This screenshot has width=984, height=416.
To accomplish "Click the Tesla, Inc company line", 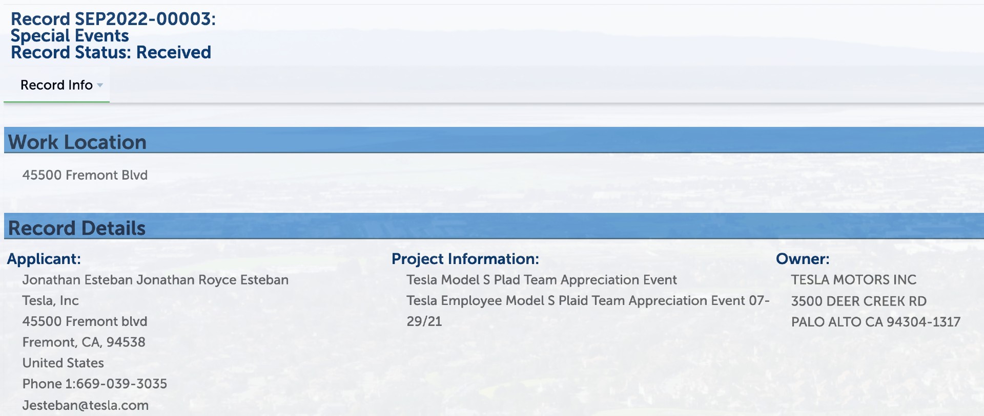I will pyautogui.click(x=51, y=301).
